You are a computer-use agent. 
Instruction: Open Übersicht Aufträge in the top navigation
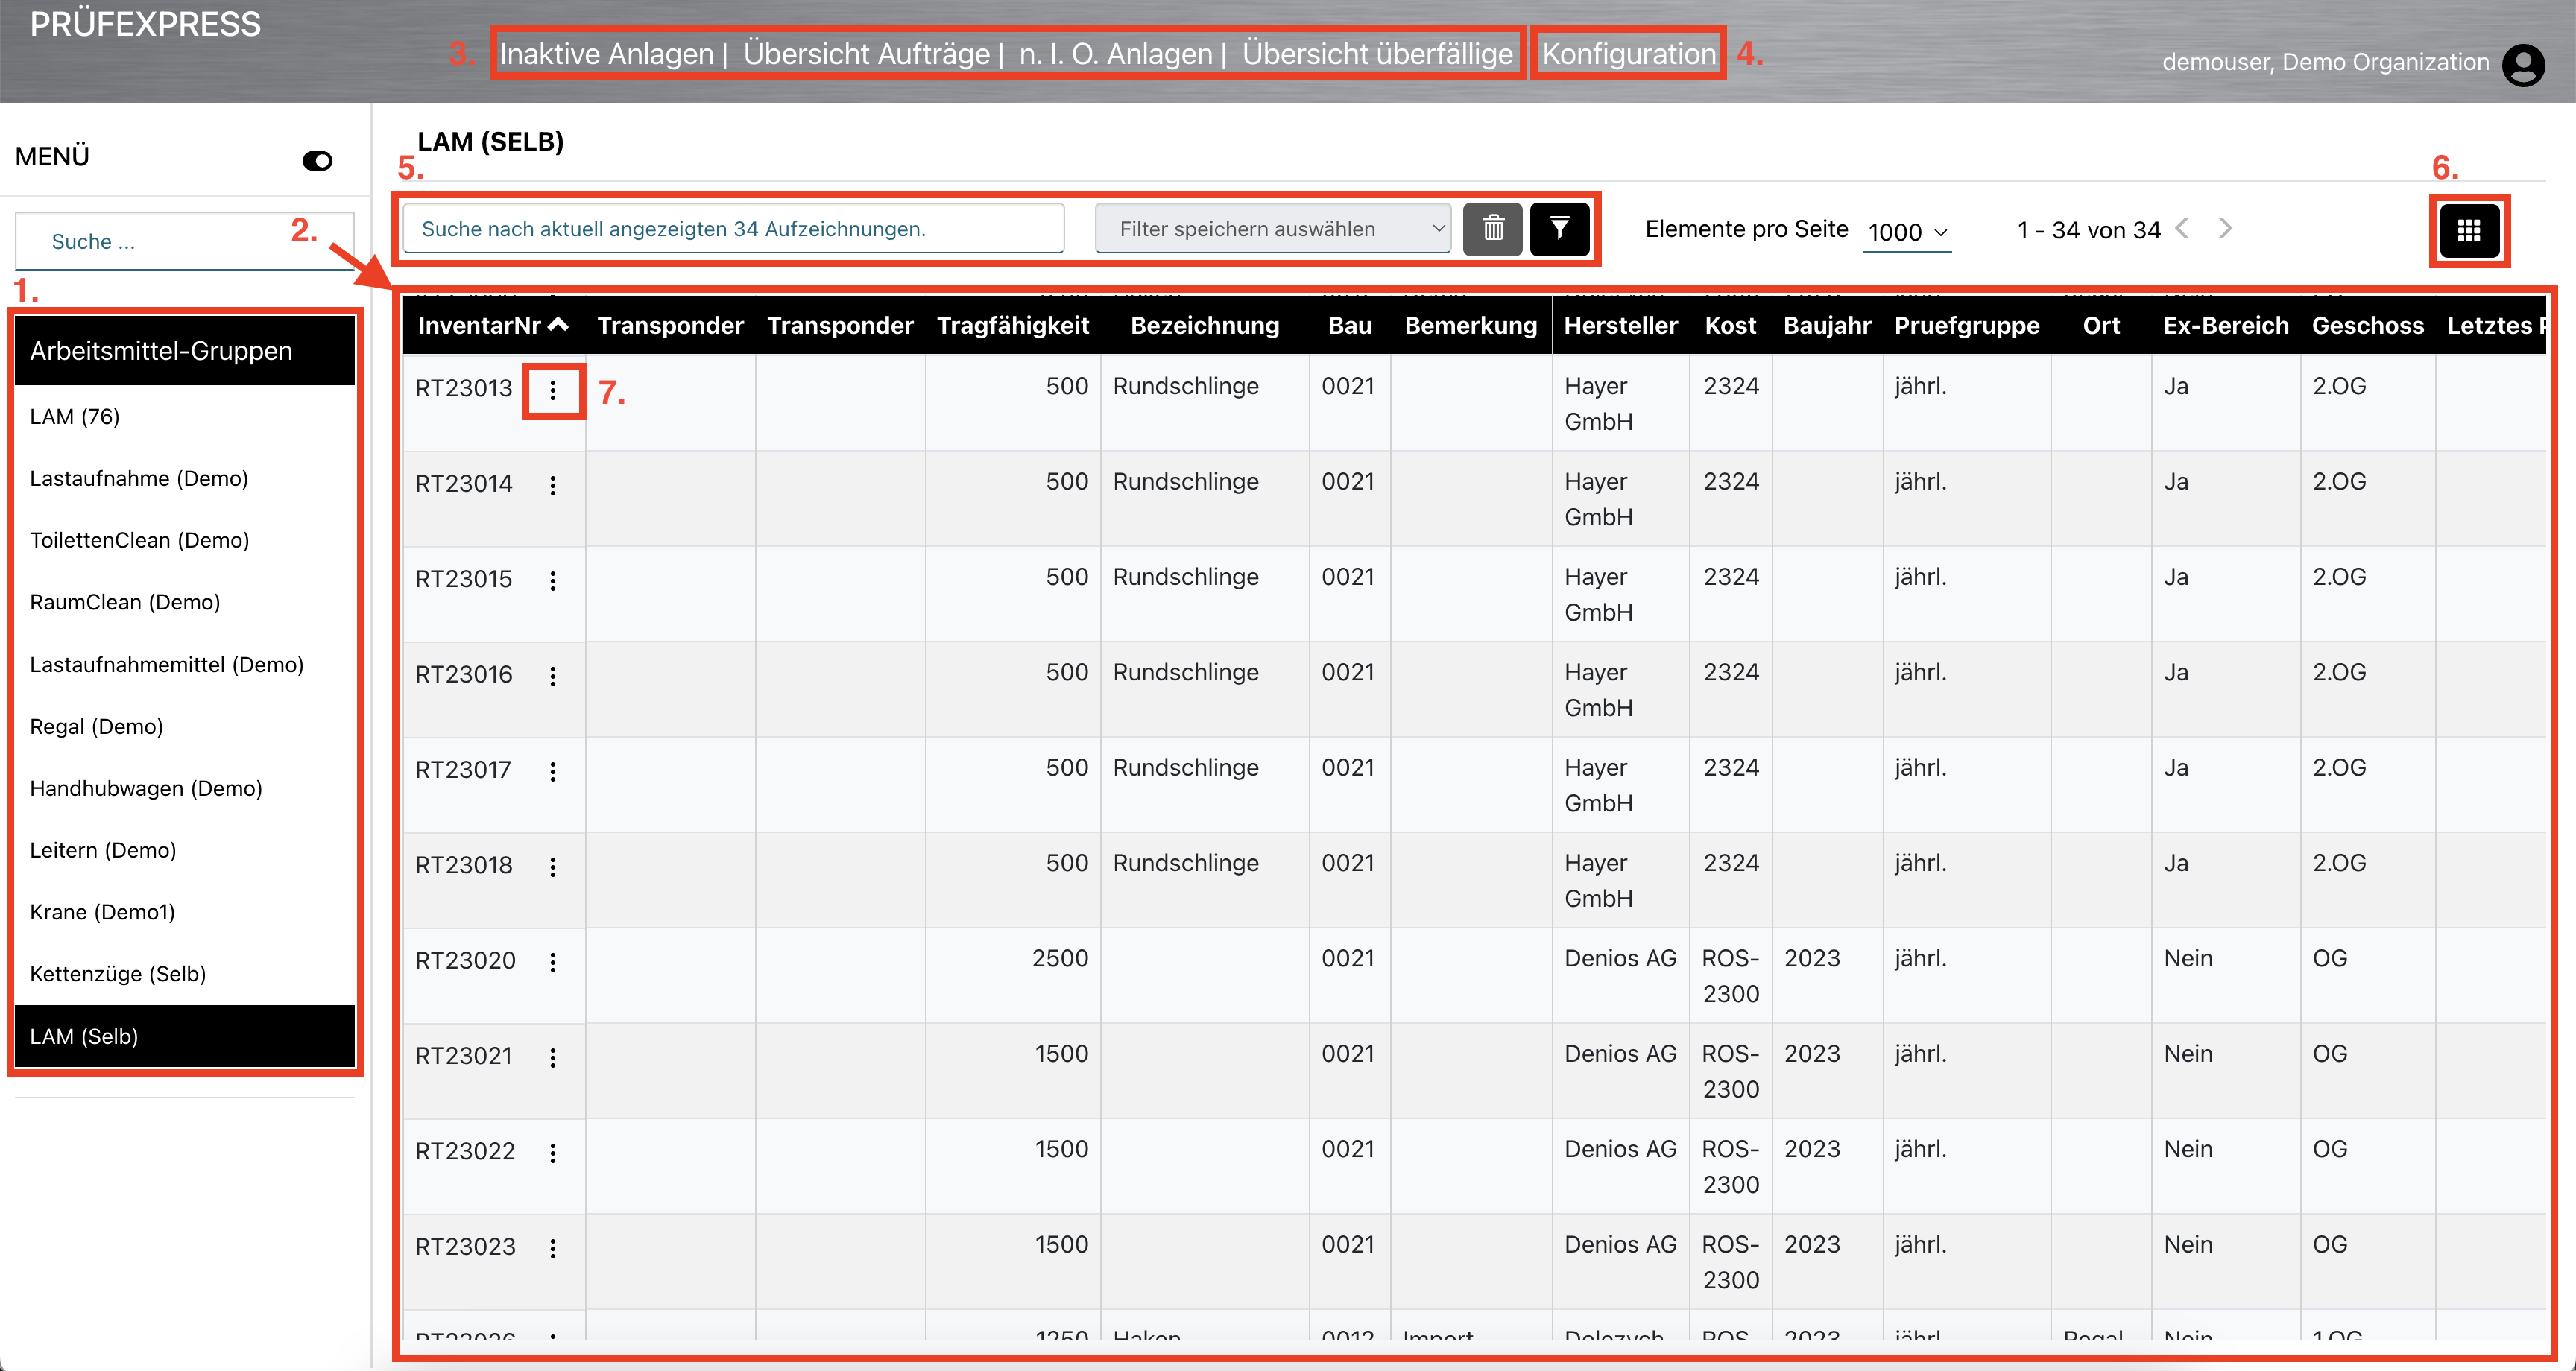[x=866, y=54]
